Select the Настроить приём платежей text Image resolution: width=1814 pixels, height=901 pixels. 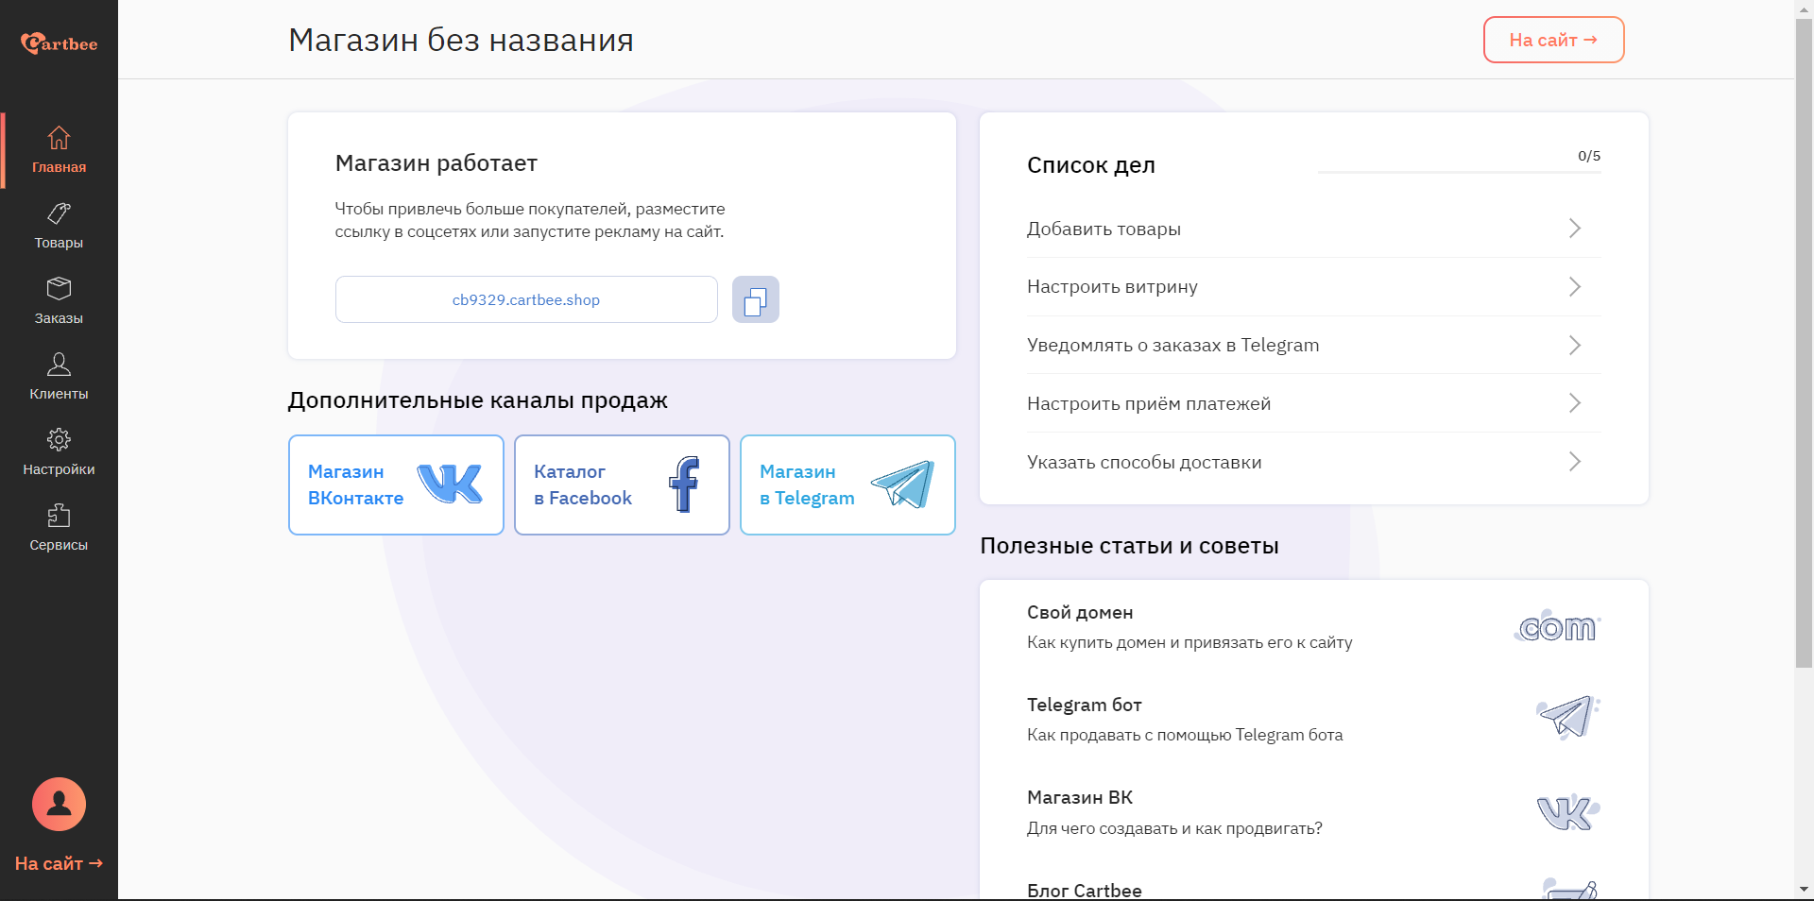(1149, 403)
